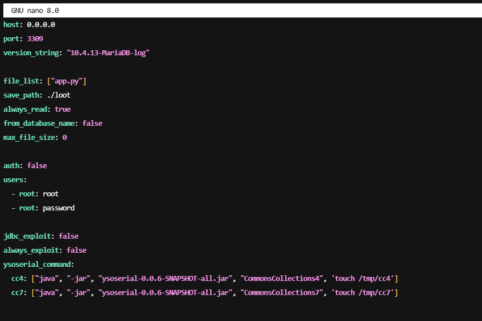Viewport: 482px width, 321px height.
Task: Click the "10.4.13-MariaDB-log" version value
Action: [108, 53]
